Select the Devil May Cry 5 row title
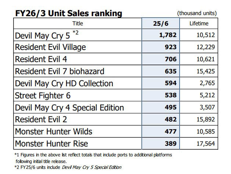Viewport: 231px width, 174px height. coord(43,36)
